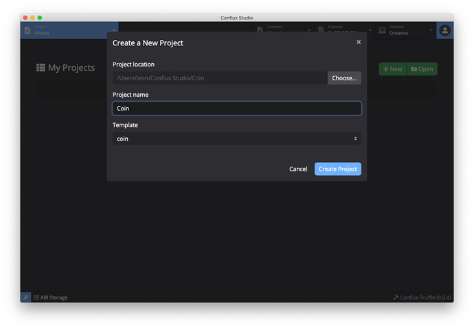Expand the Template dropdown showing coin
The height and width of the screenshot is (329, 474).
pos(236,139)
